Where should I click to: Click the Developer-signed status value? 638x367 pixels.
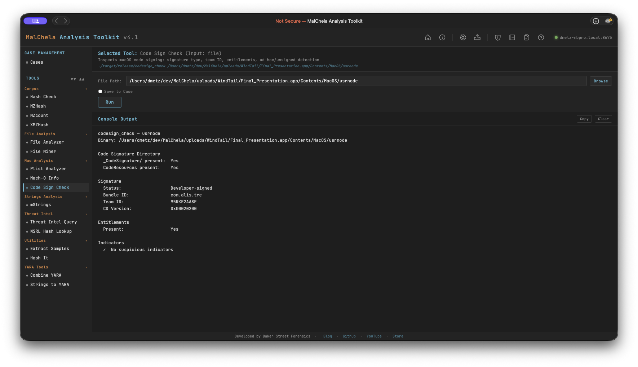191,188
